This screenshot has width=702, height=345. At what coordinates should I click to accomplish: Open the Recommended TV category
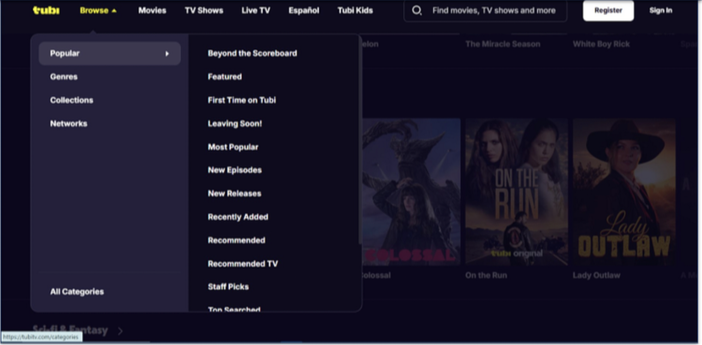click(242, 264)
